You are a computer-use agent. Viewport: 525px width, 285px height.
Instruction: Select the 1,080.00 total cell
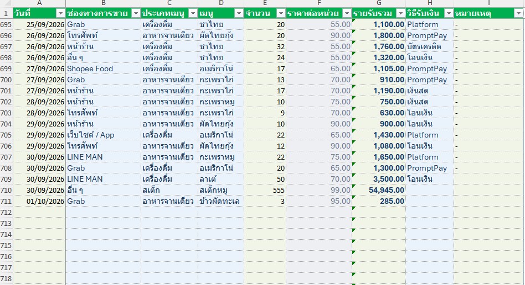379,146
